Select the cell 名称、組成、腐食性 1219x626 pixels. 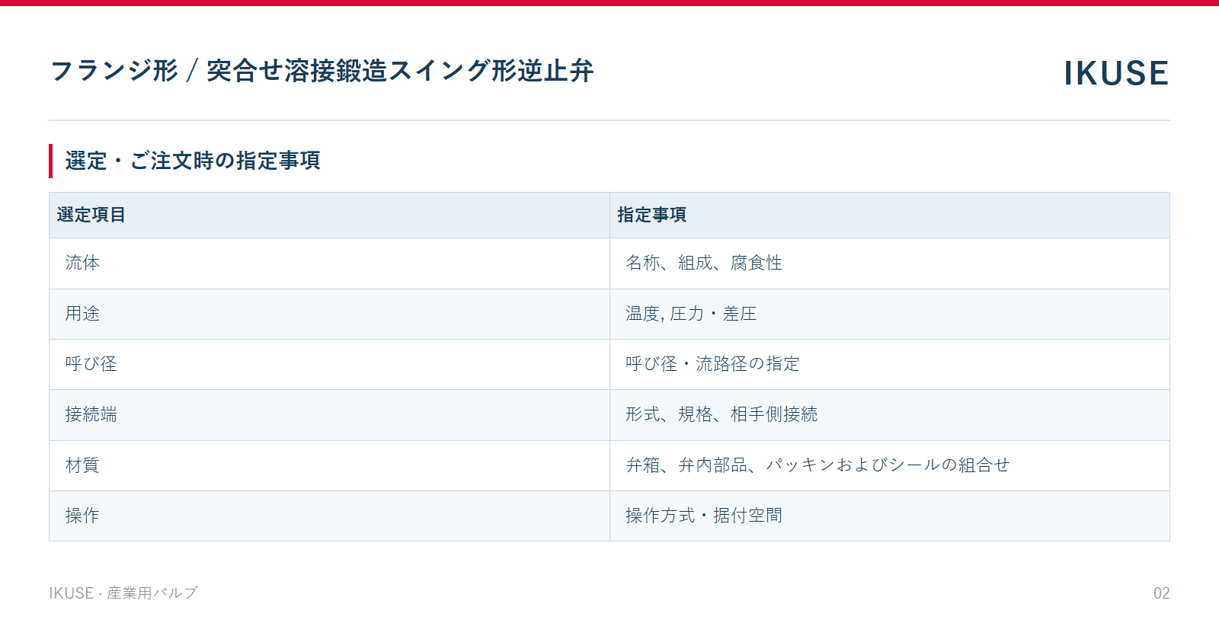point(890,263)
